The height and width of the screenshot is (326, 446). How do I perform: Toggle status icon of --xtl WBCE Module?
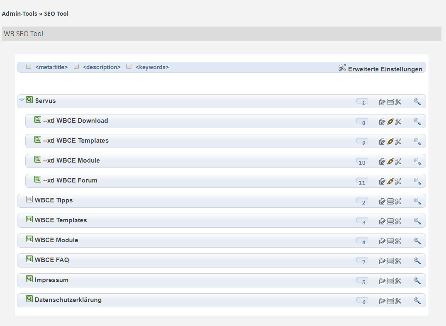coord(38,159)
